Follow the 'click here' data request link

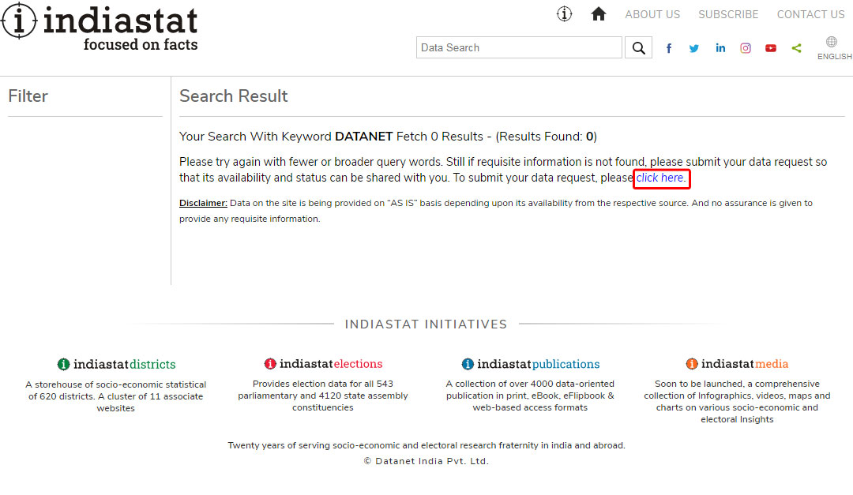(x=661, y=178)
